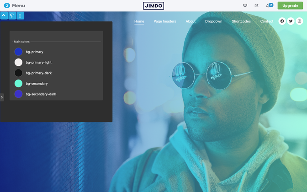Click the Facebook social icon
Screen dimensions: 307x192
click(282, 21)
